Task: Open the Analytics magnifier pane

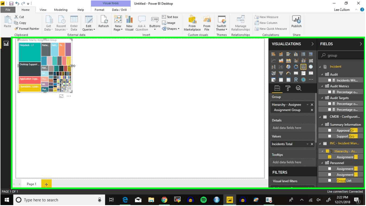Action: [x=298, y=88]
